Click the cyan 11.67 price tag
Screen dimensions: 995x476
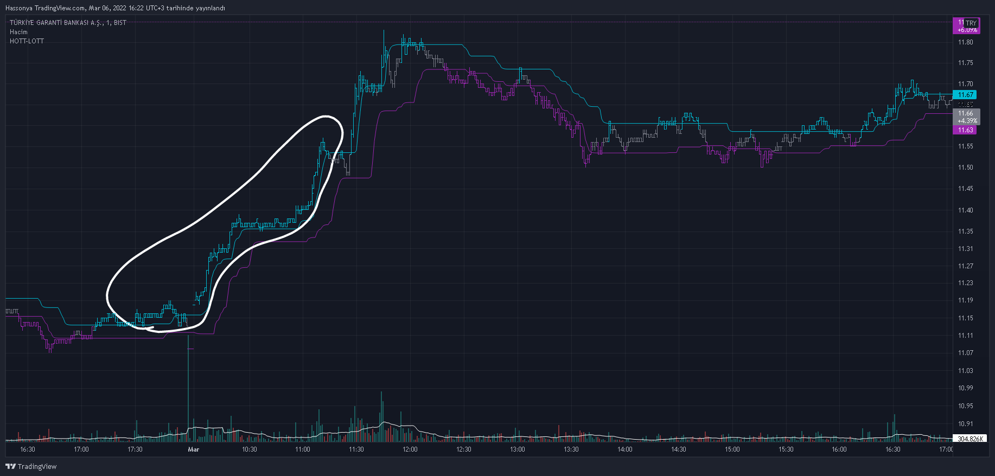[x=965, y=95]
